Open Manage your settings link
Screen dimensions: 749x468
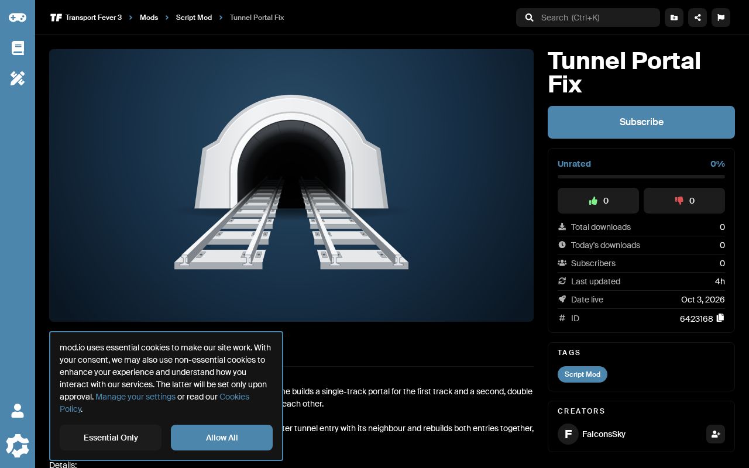(135, 397)
